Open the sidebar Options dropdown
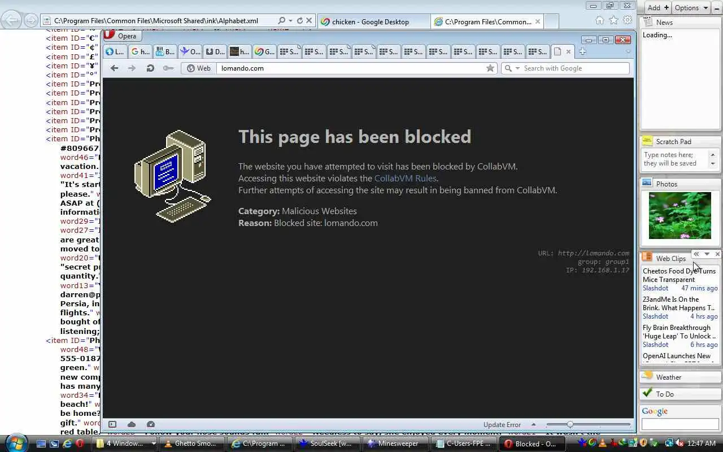This screenshot has width=723, height=452. [x=691, y=7]
